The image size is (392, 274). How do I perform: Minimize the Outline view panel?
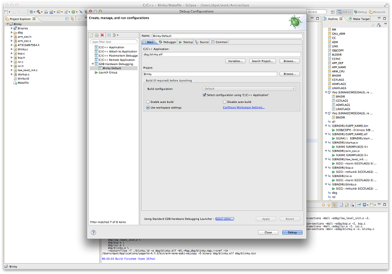tap(379, 18)
